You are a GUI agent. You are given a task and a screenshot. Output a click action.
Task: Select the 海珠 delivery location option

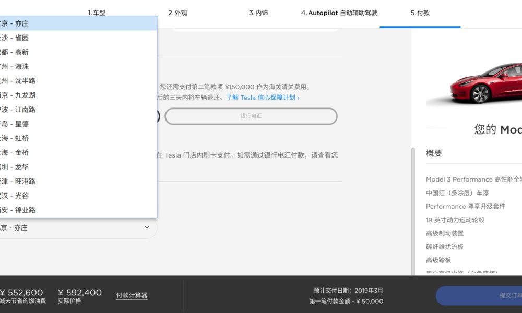click(x=78, y=66)
